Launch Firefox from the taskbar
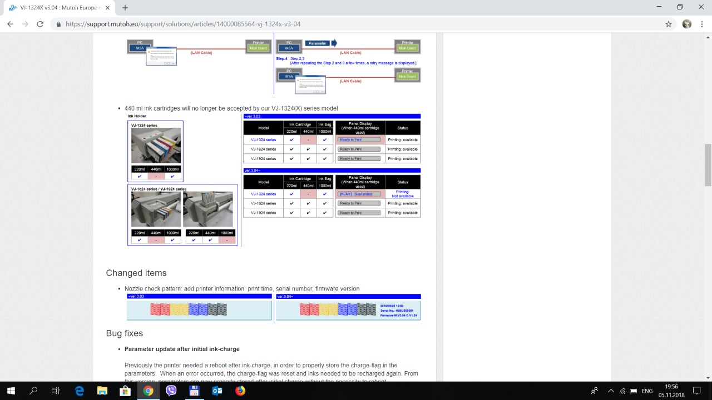The image size is (712, 400). 240,391
